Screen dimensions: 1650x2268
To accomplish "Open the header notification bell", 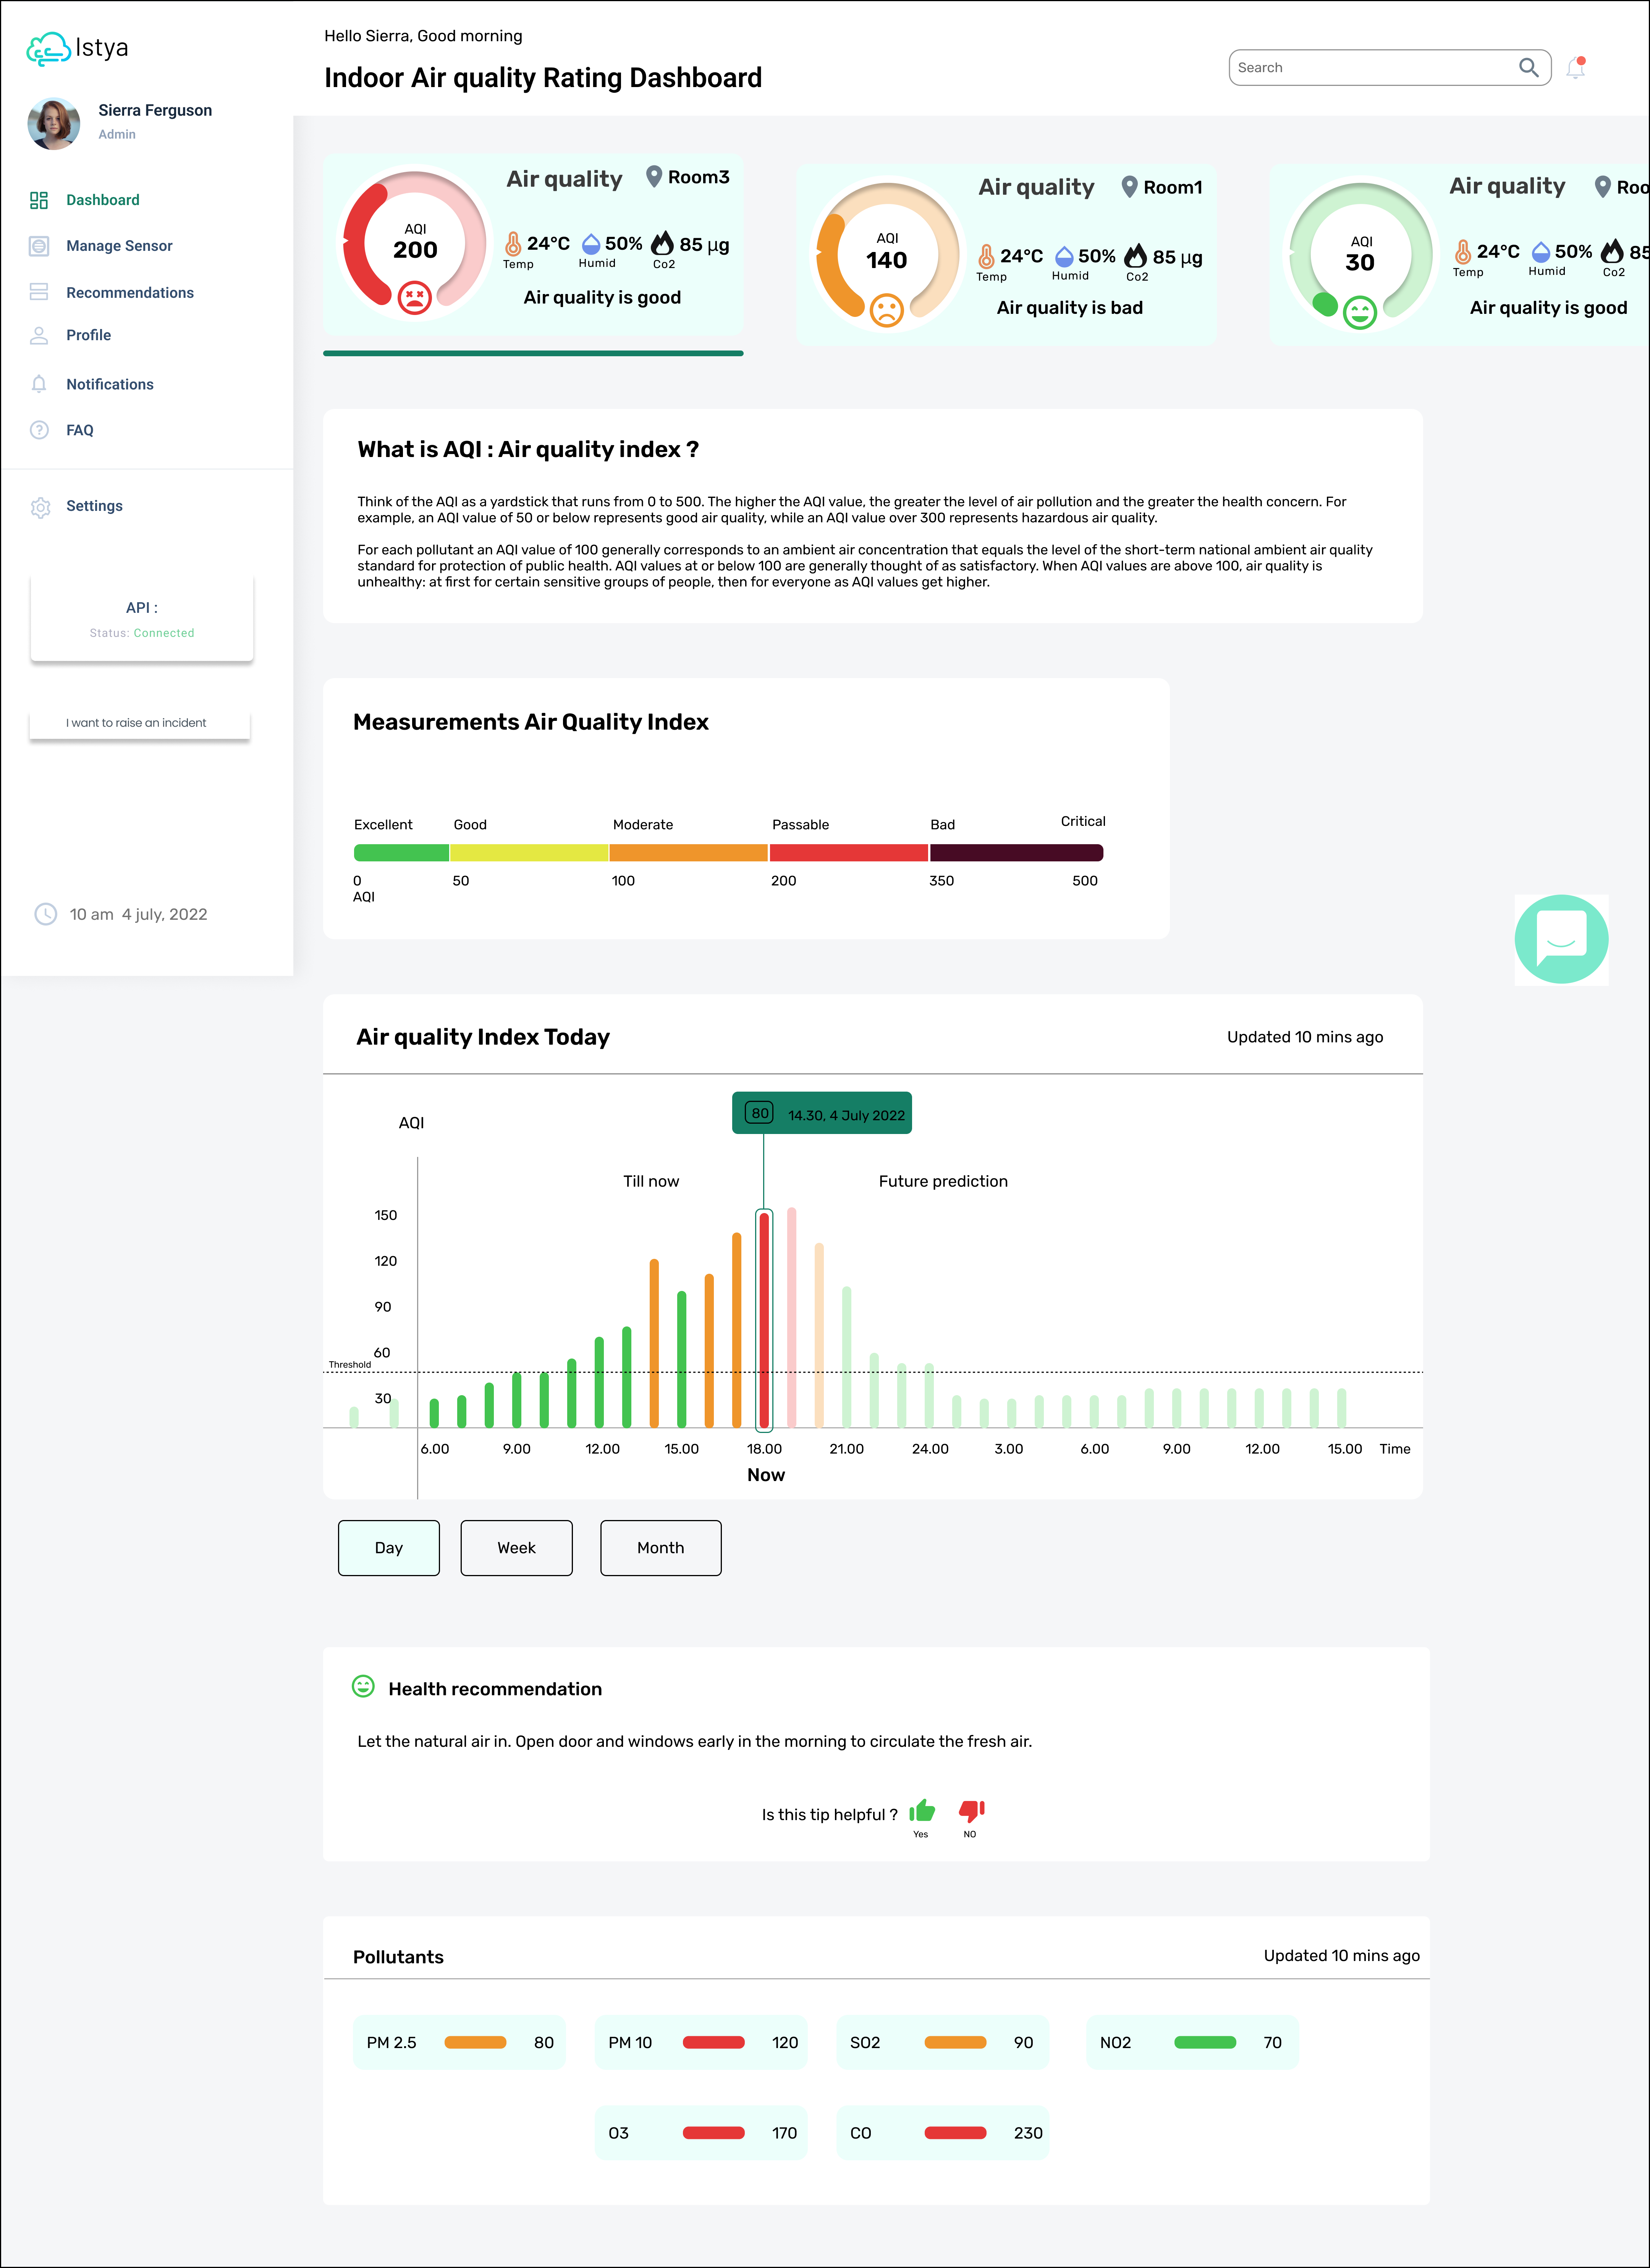I will click(x=1576, y=68).
